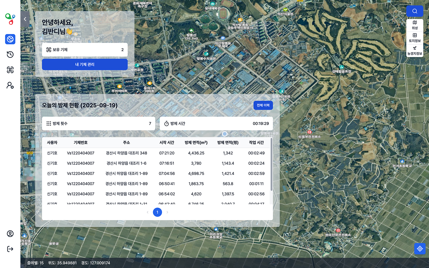Image resolution: width=429 pixels, height=268 pixels.
Task: Go to the previous page arrow
Action: pos(148,212)
